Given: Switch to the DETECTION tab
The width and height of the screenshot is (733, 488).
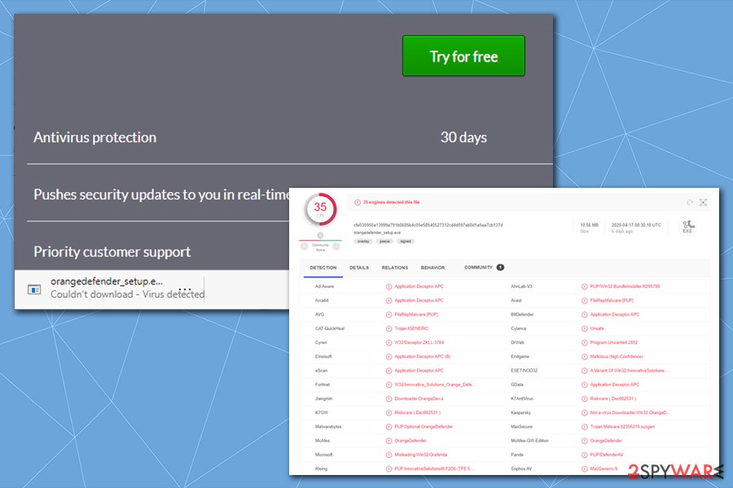Looking at the screenshot, I should [323, 268].
